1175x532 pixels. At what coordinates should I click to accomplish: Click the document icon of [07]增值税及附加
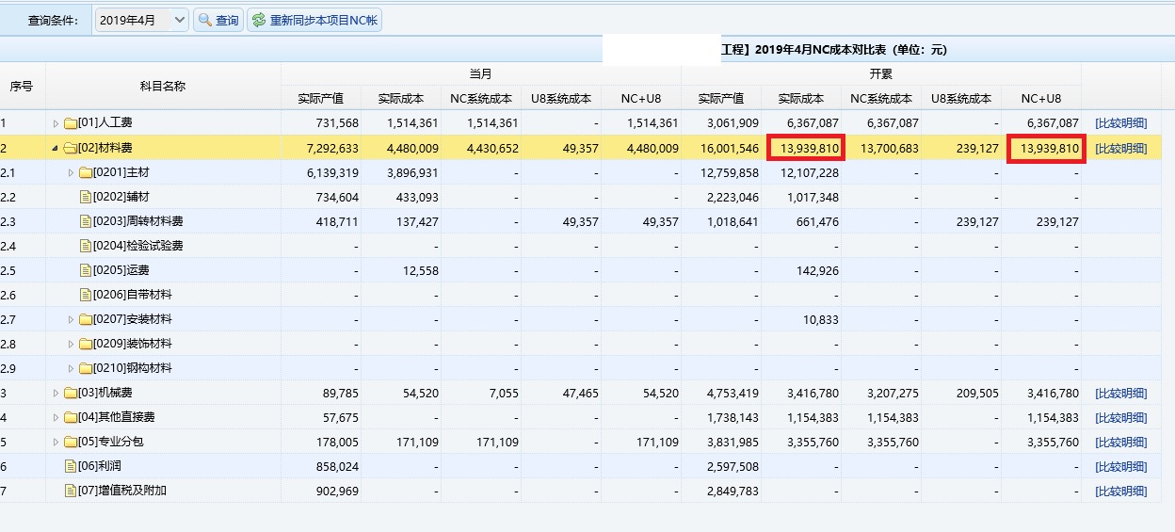[x=71, y=491]
